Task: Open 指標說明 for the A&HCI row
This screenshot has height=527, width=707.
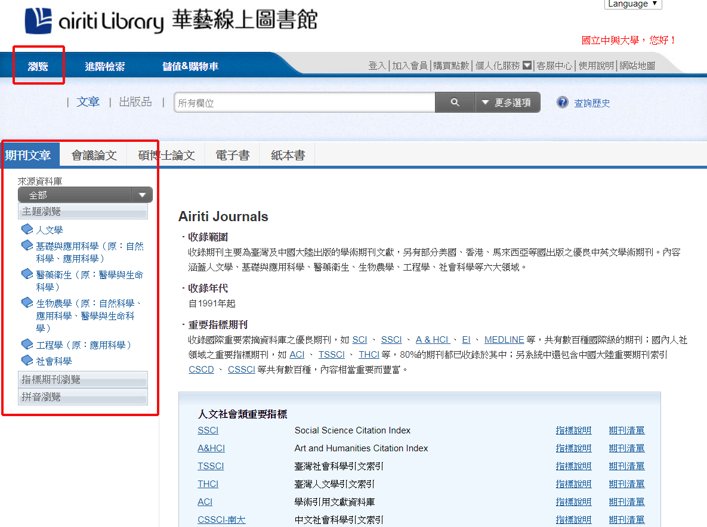Action: [x=573, y=448]
